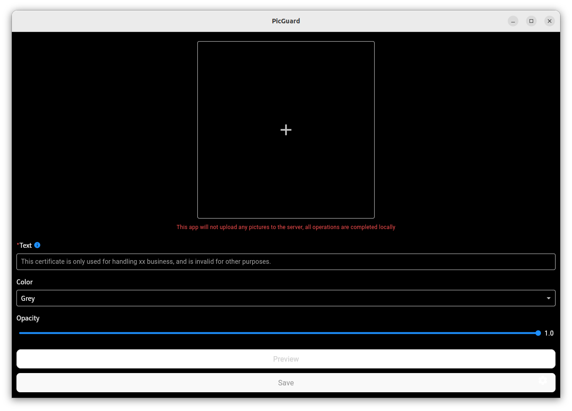Click the gear icon on the Save button

[543, 380]
